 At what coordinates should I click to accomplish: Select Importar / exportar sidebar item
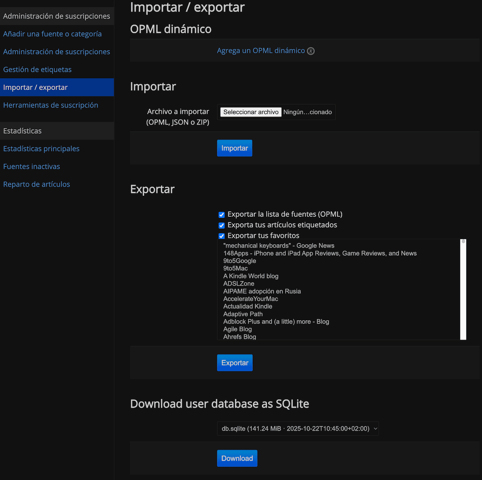point(36,87)
